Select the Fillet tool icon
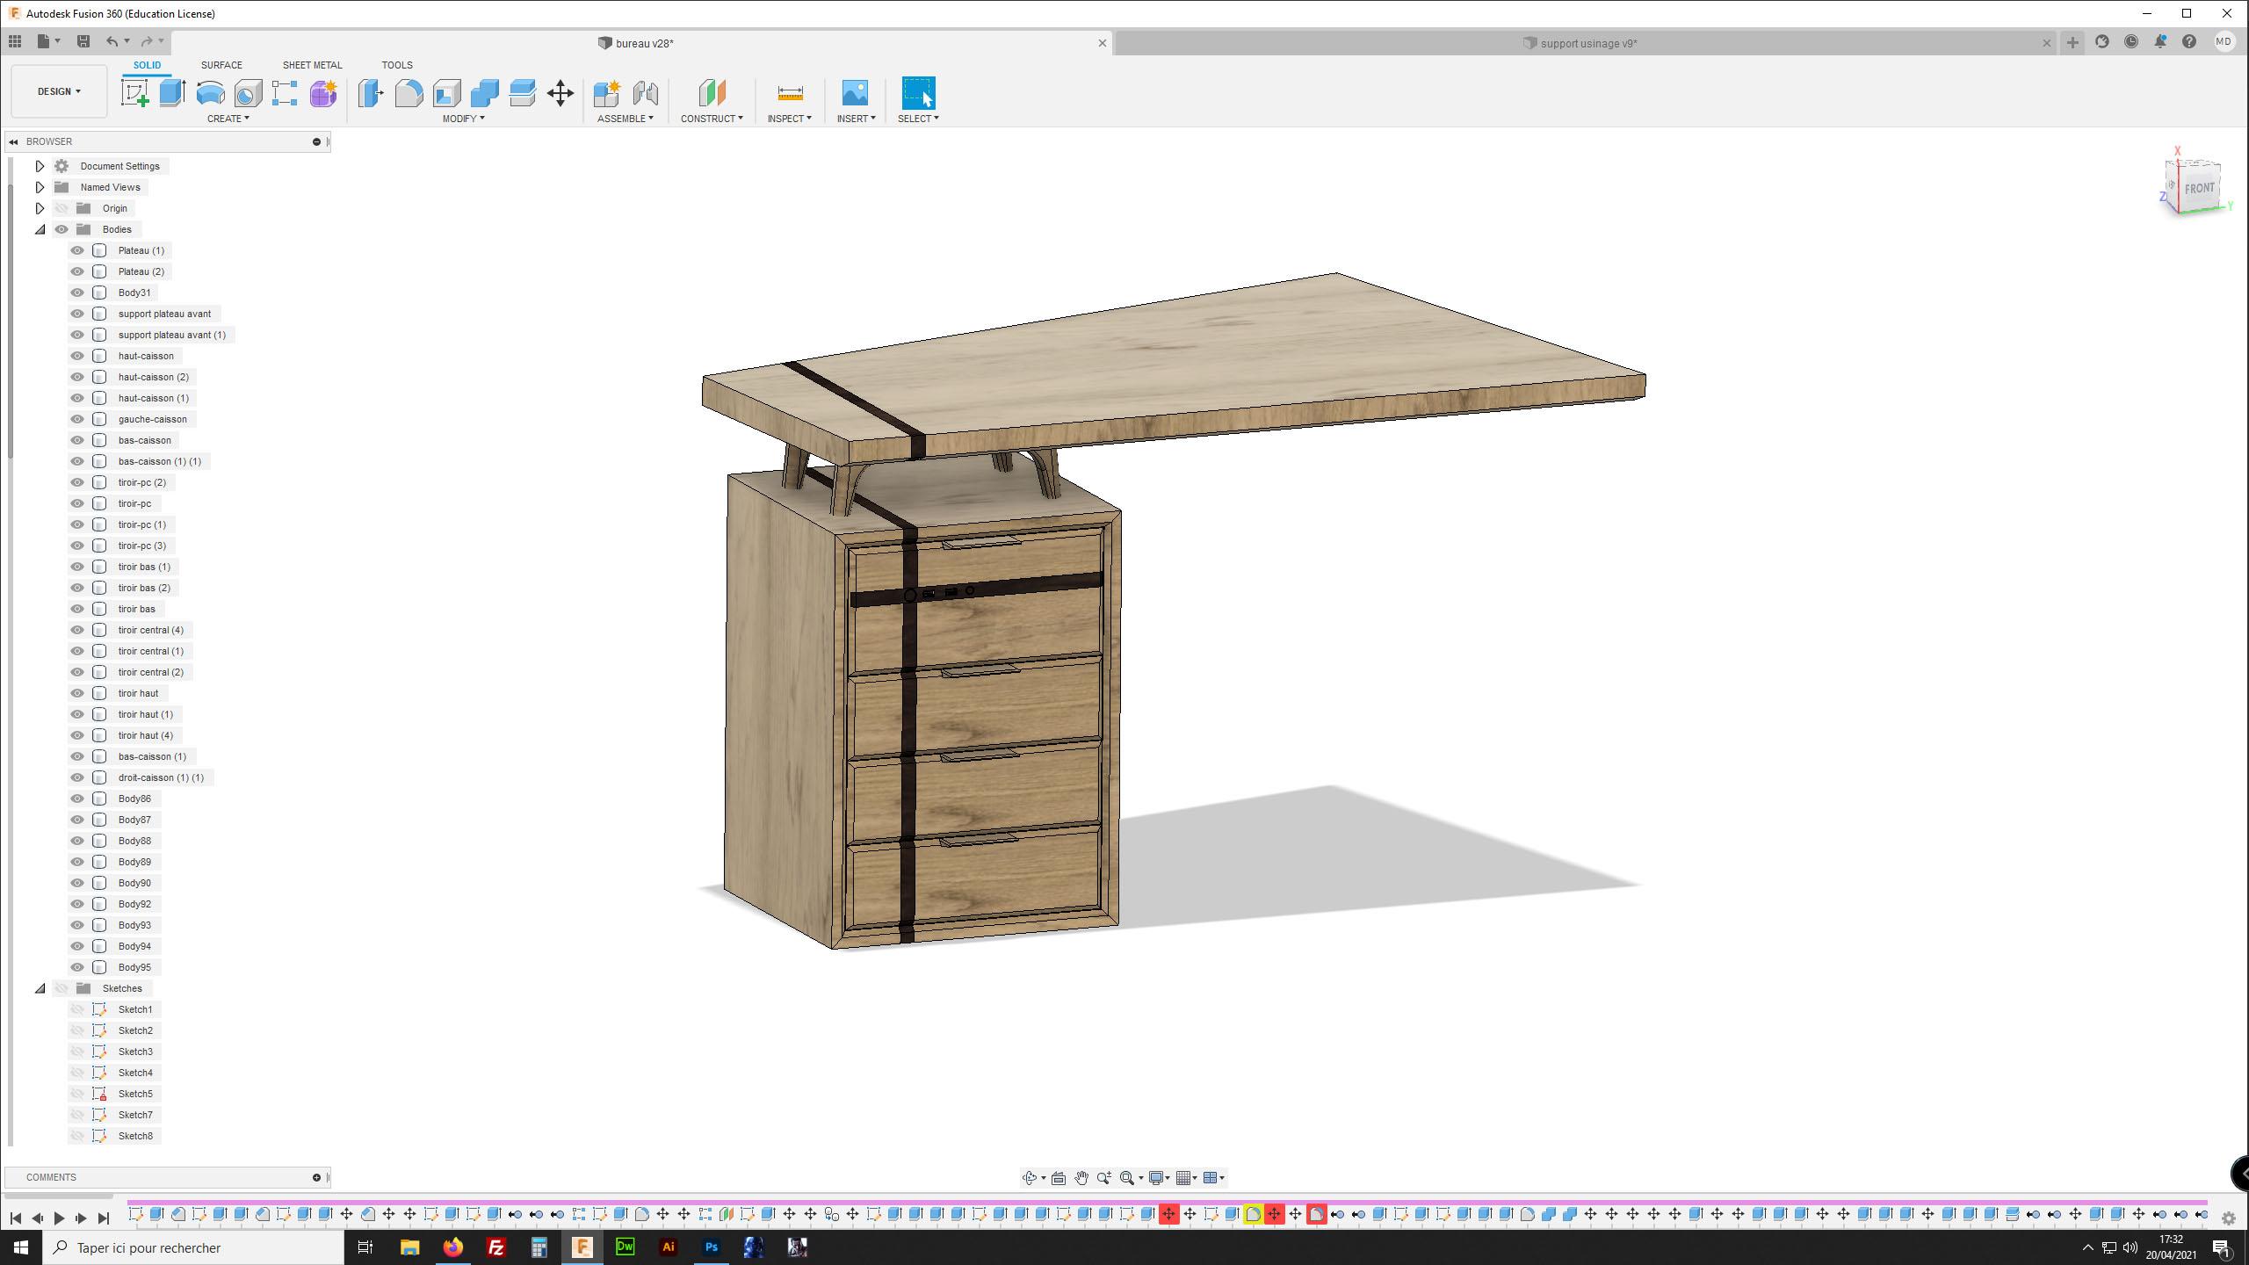2249x1265 pixels. (409, 93)
